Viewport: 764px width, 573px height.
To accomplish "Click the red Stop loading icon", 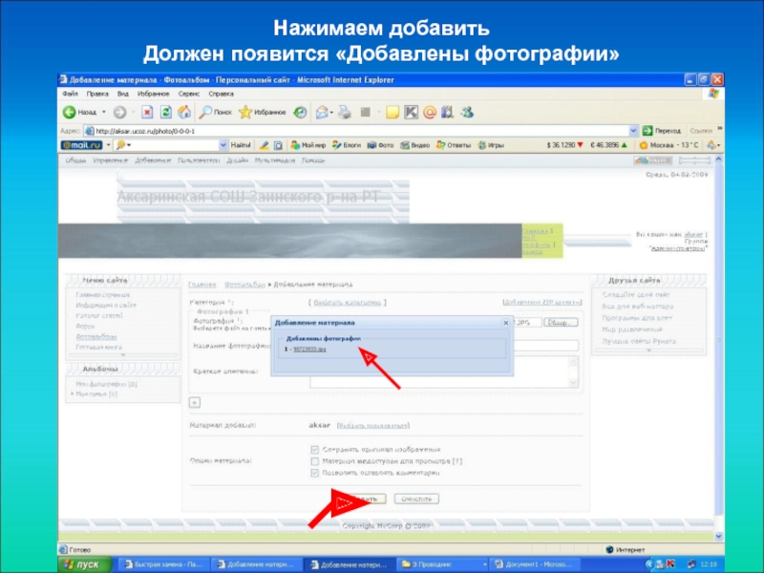I will (x=147, y=113).
